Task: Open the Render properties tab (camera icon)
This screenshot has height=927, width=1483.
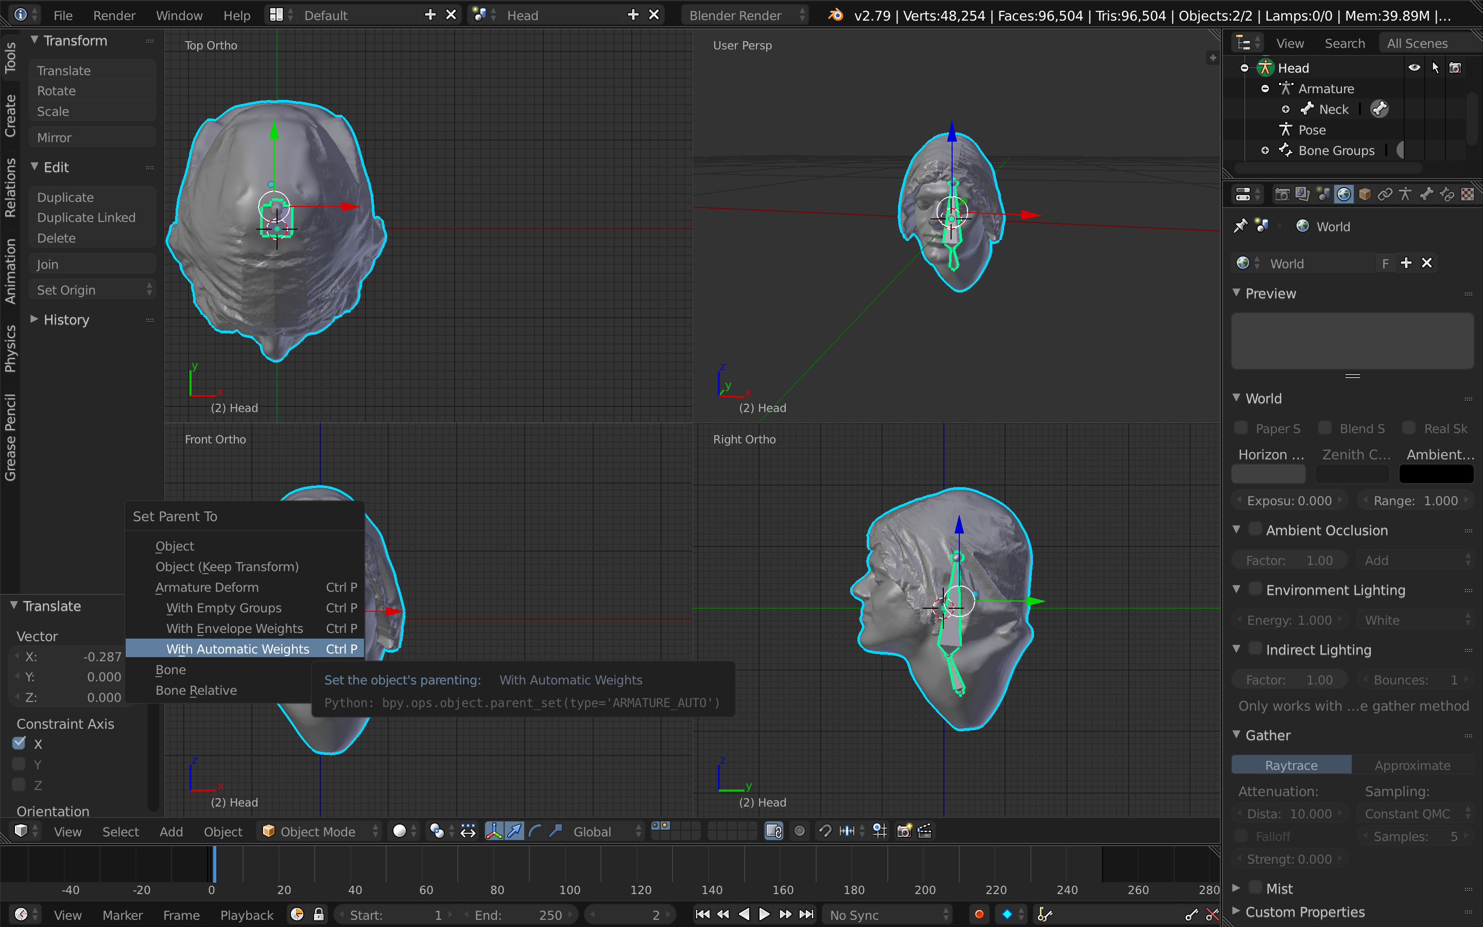Action: pyautogui.click(x=1282, y=195)
